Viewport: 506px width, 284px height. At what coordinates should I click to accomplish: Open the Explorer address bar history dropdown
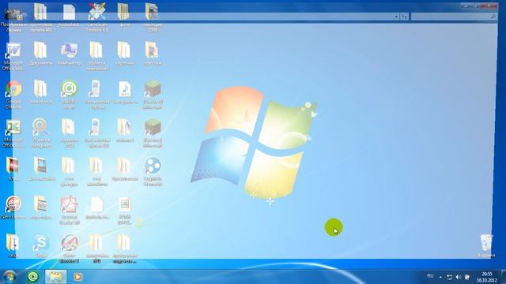[x=396, y=16]
